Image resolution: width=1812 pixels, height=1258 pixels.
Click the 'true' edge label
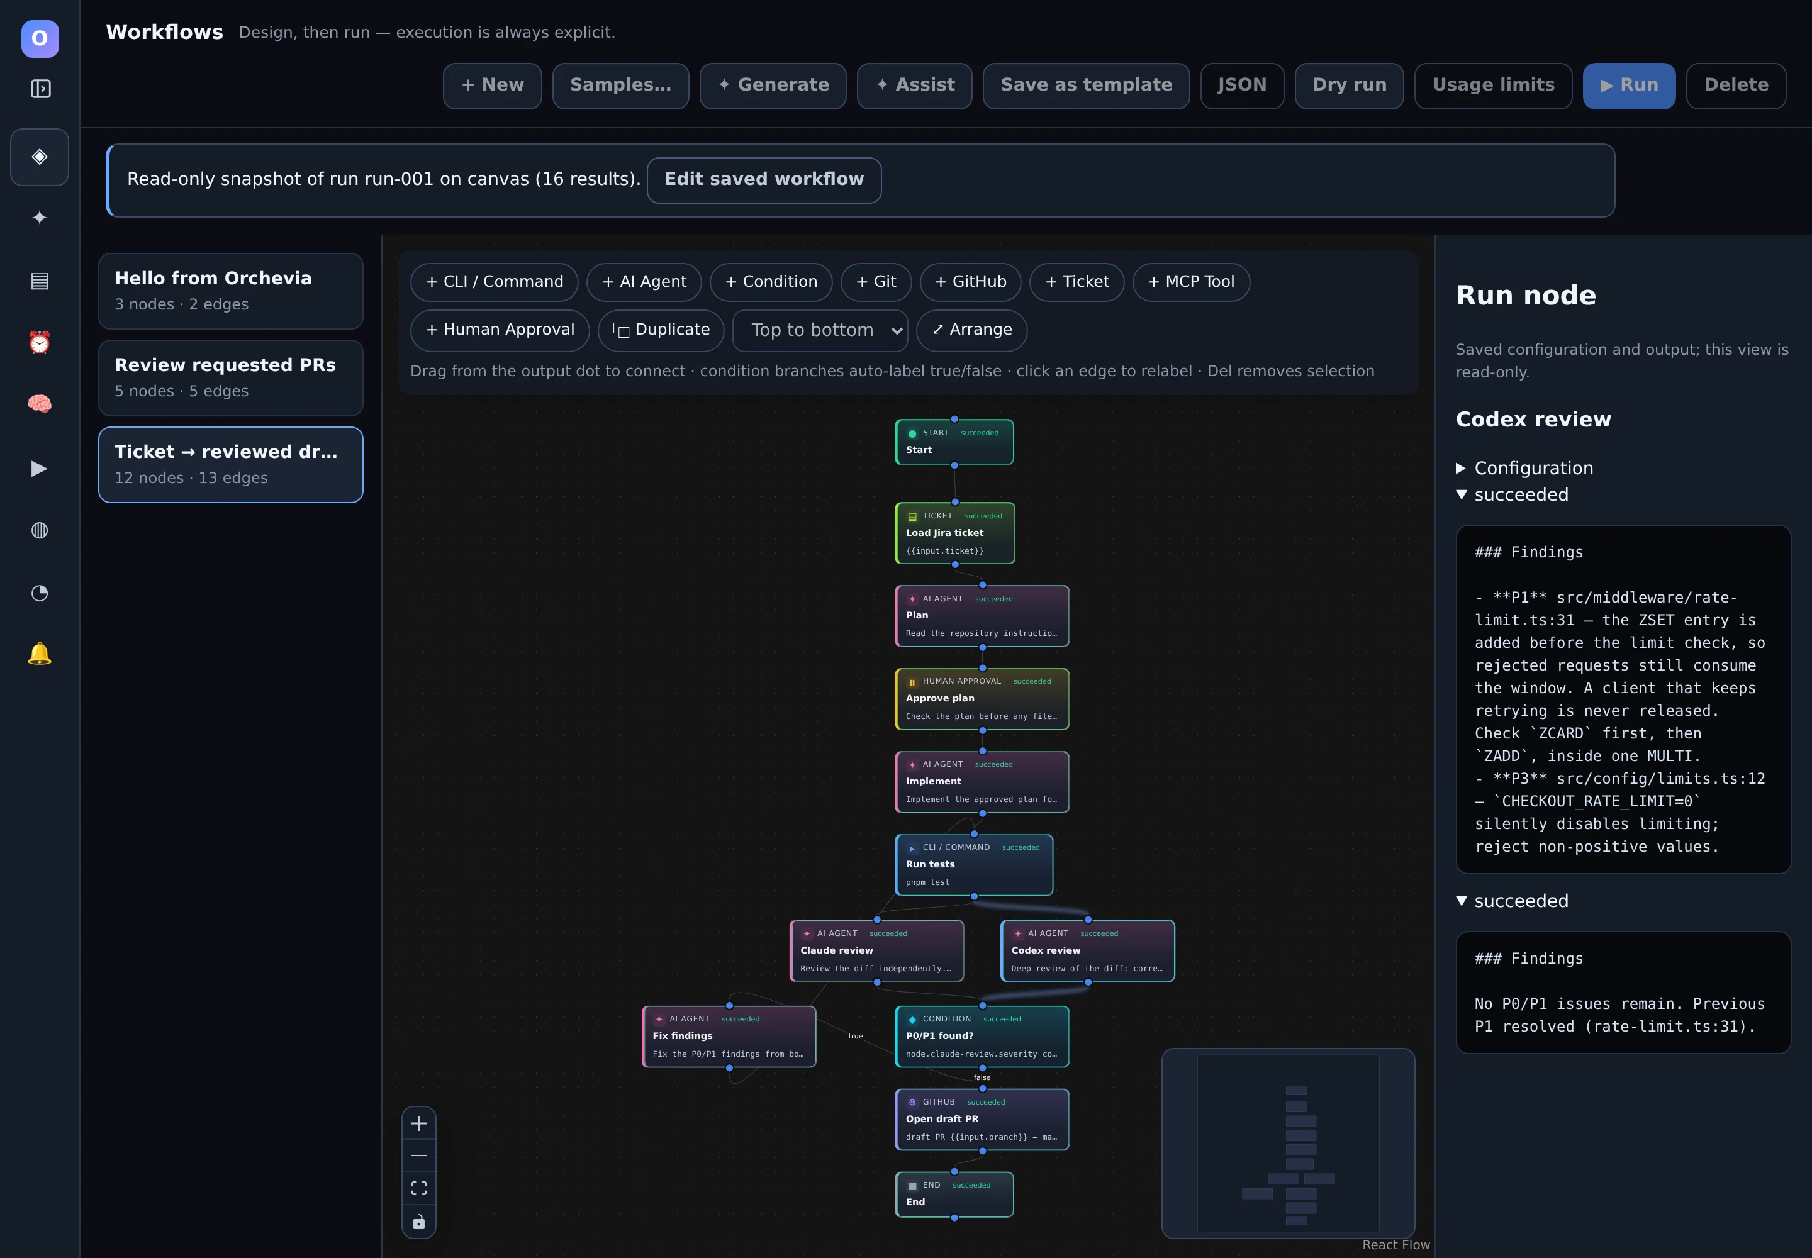(x=856, y=1037)
